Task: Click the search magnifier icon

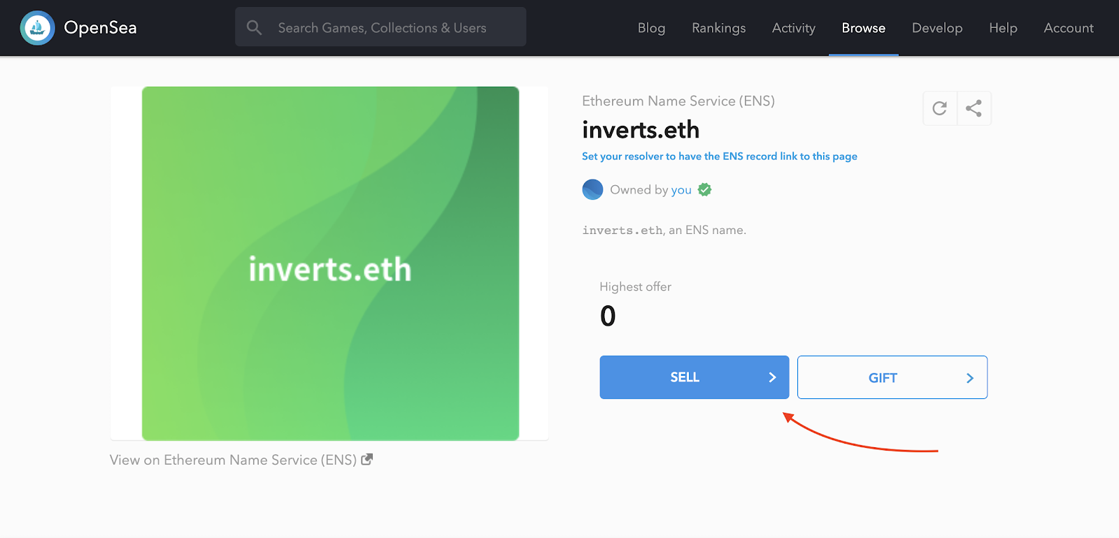Action: point(255,28)
